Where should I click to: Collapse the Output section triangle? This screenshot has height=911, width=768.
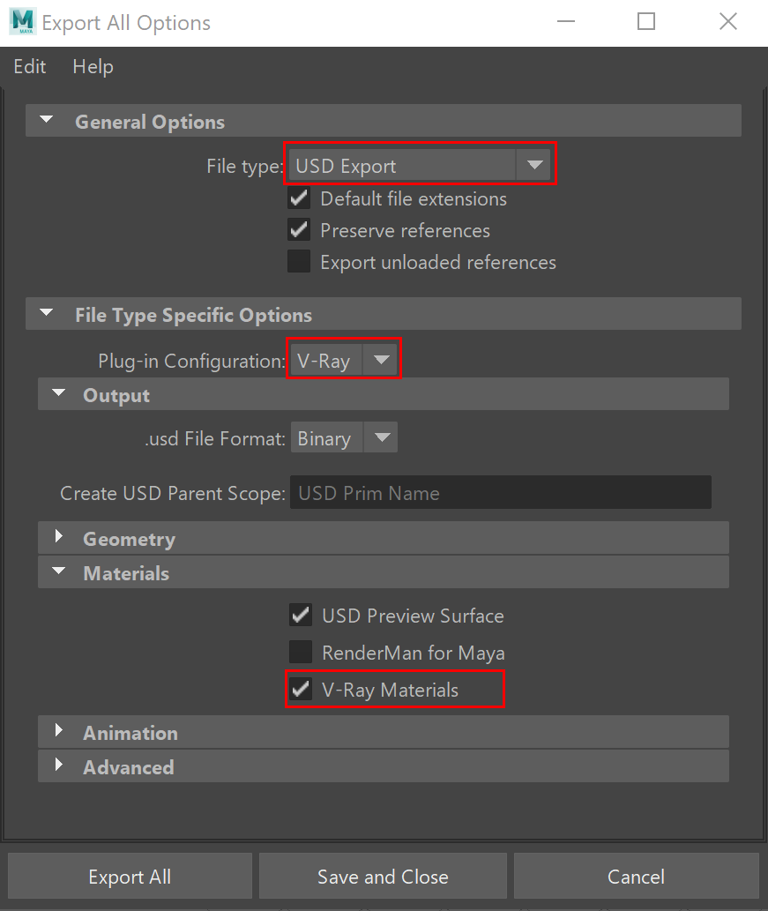pyautogui.click(x=59, y=393)
